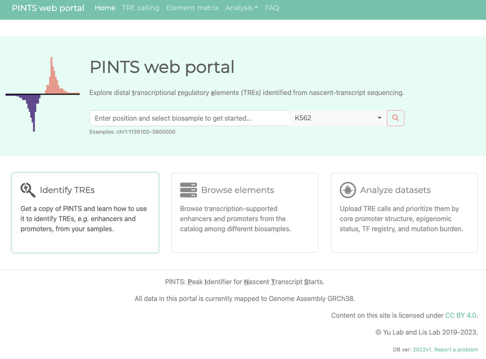Click the 2022v1 database version link
Screen dimensions: 486x359
[x=422, y=349]
